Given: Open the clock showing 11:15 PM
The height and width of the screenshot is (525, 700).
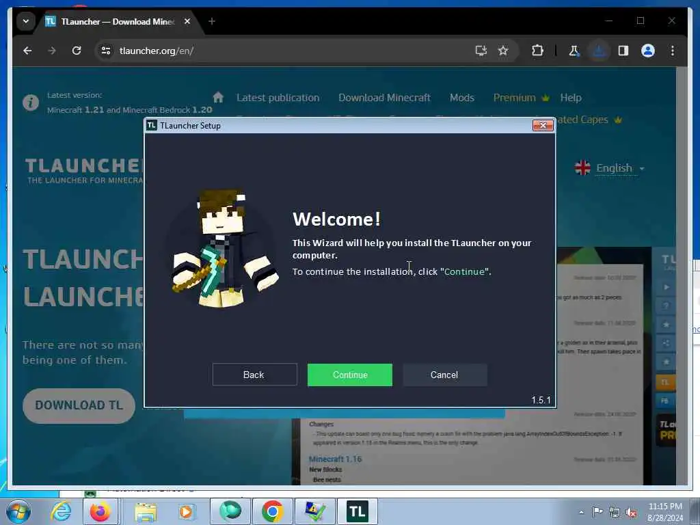Looking at the screenshot, I should click(x=665, y=512).
